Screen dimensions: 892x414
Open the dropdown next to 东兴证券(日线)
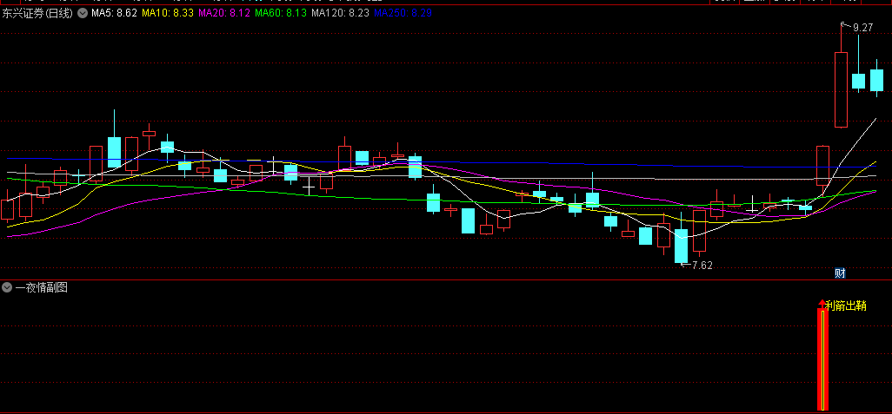[83, 14]
